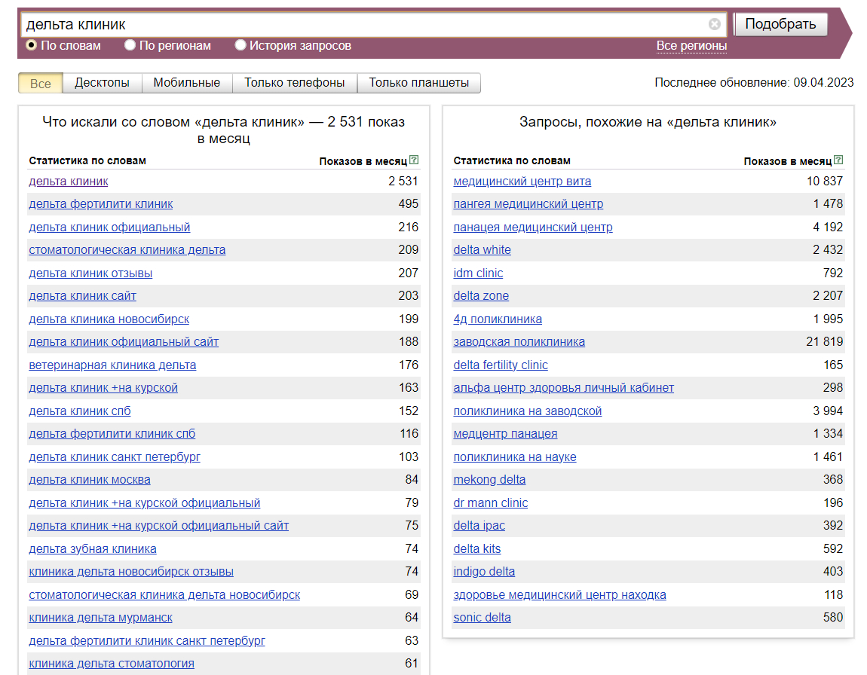
Task: Clear the search field with the X icon
Action: (714, 24)
